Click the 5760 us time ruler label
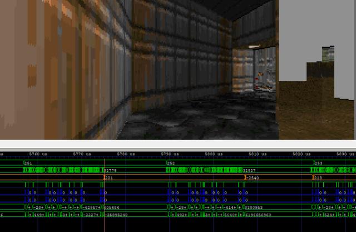 point(38,154)
